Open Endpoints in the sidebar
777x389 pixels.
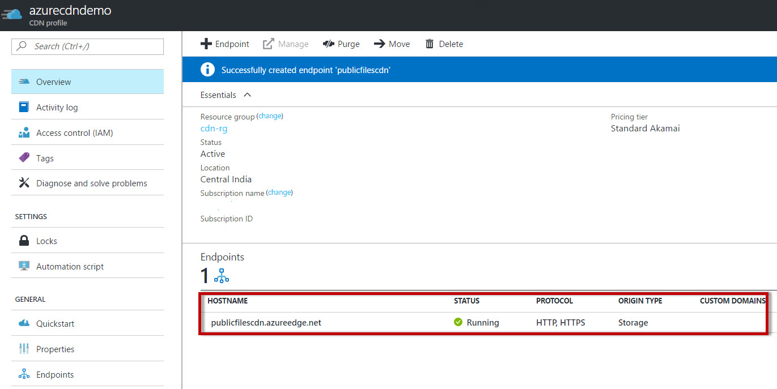[x=87, y=374]
